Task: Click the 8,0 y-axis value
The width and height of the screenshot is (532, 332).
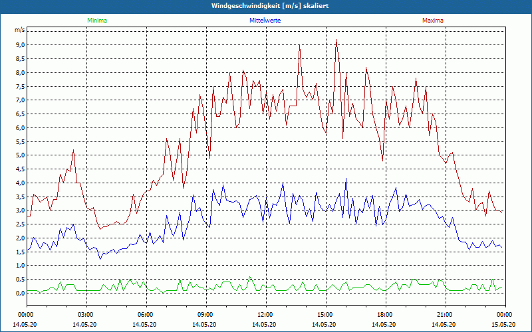Action: [x=21, y=73]
